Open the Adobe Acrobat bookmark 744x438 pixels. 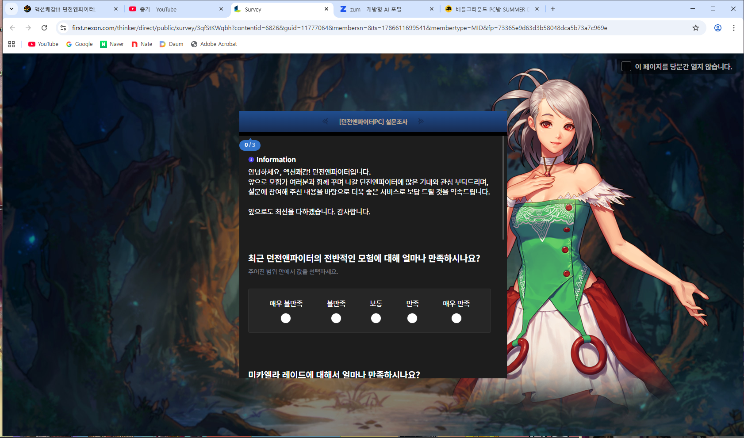coord(214,44)
